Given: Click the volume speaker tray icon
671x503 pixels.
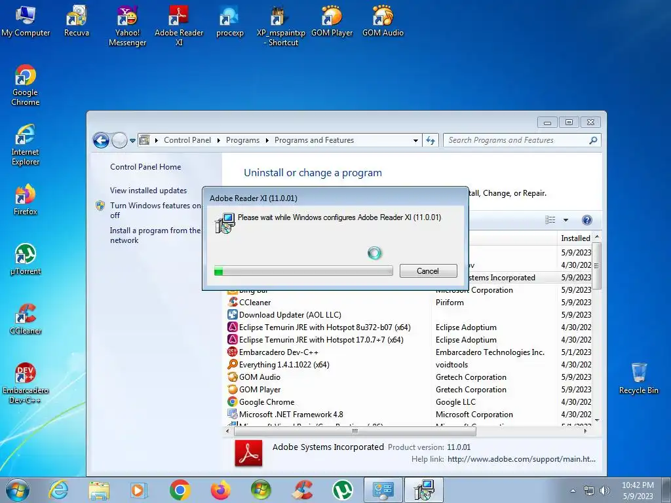Looking at the screenshot, I should click(605, 491).
